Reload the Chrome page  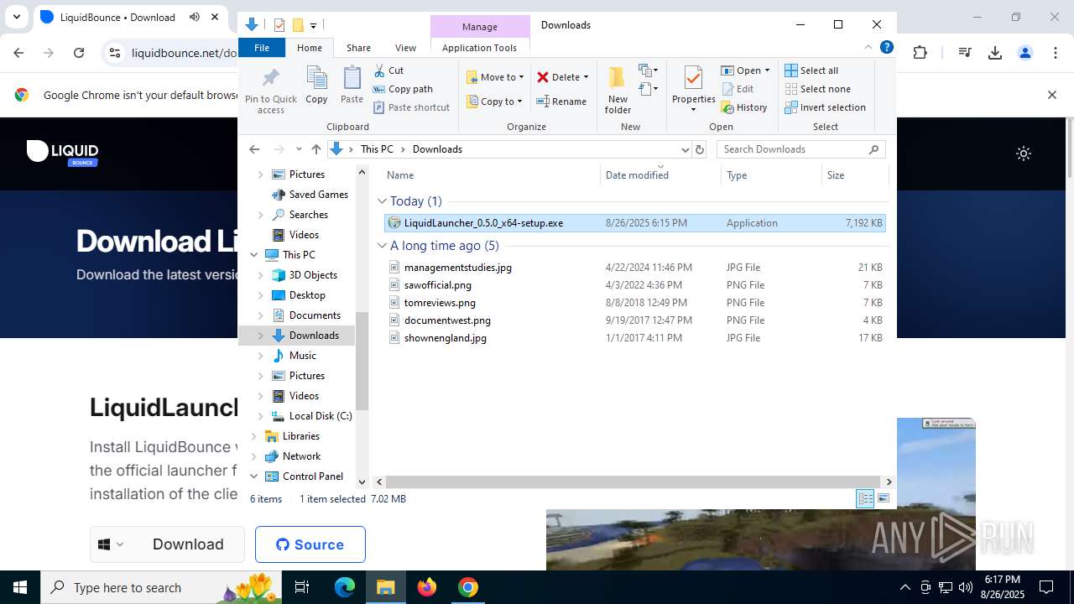coord(79,53)
